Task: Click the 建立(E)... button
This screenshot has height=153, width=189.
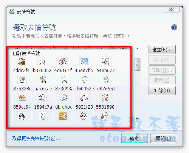Action: click(x=162, y=50)
